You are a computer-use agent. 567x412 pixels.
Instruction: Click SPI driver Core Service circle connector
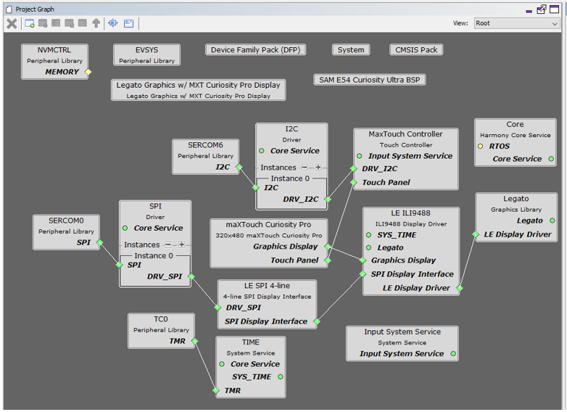(x=125, y=228)
